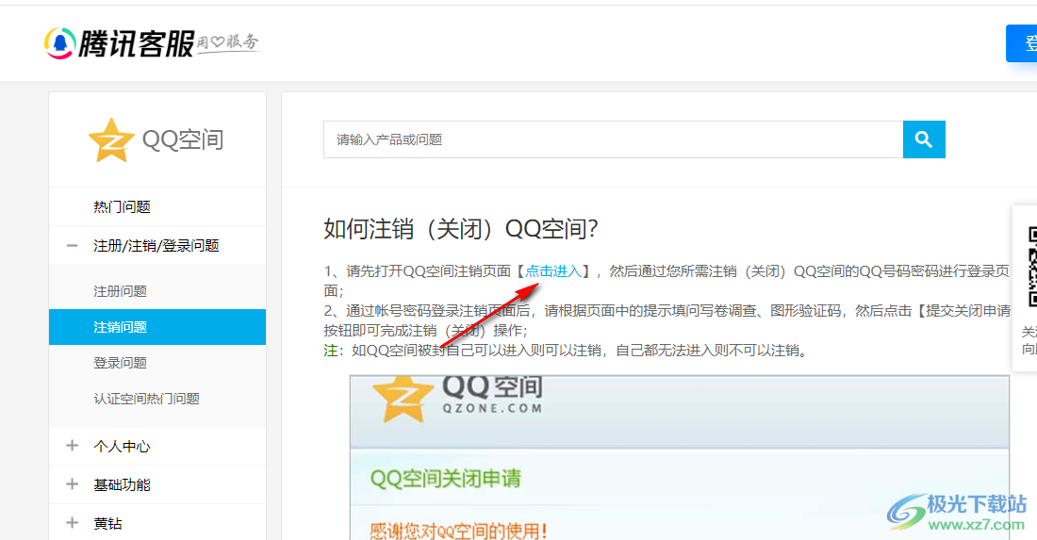Focus the 请输入产品或问题 search field
The width and height of the screenshot is (1037, 540).
tap(613, 139)
